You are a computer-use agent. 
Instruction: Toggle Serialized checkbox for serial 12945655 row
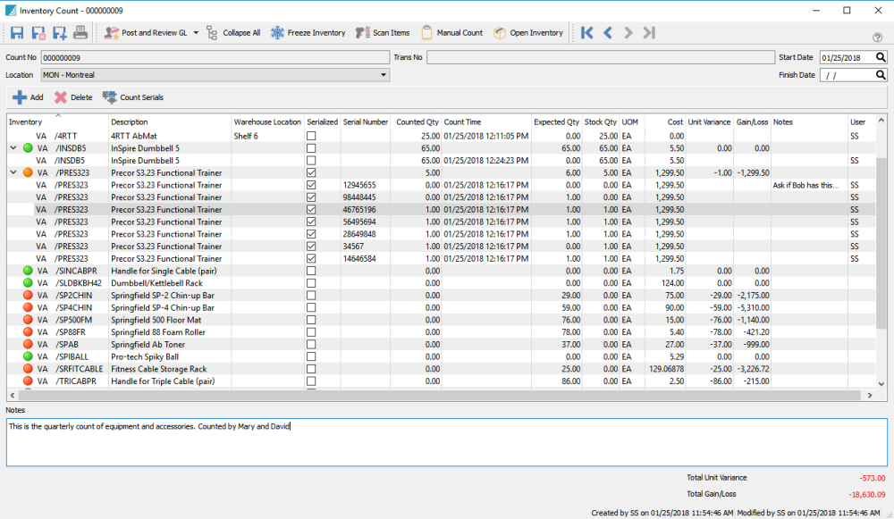pyautogui.click(x=311, y=185)
